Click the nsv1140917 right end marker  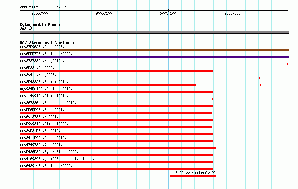pyautogui.click(x=212, y=99)
